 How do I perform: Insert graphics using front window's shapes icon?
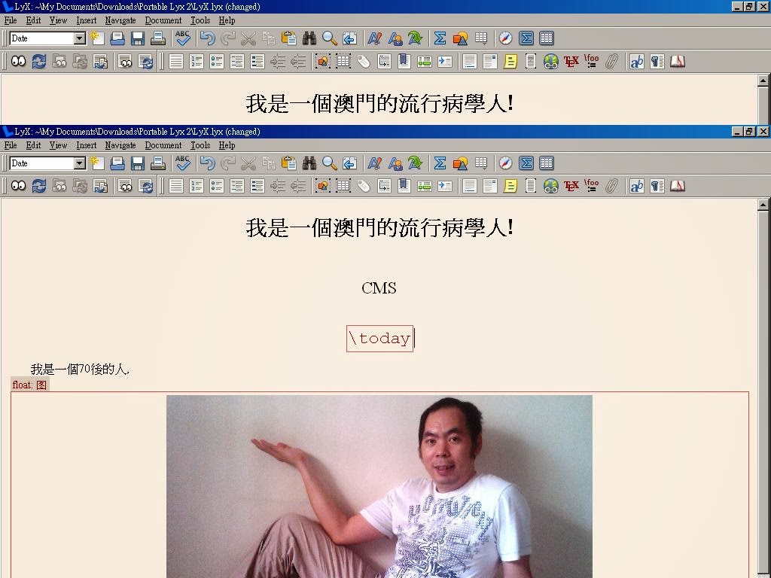coord(460,163)
